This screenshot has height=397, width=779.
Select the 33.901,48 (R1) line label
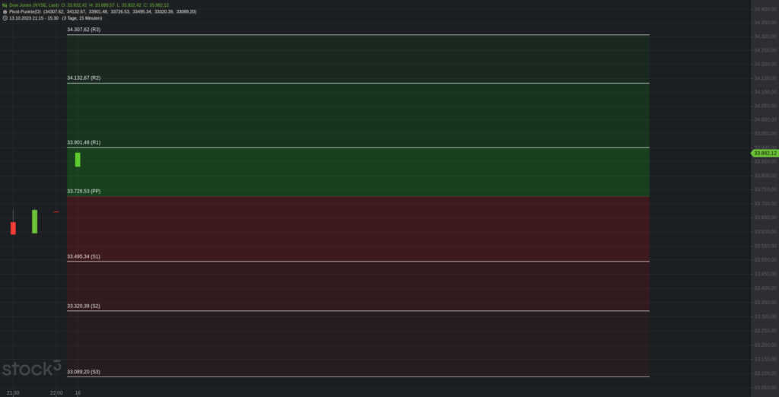click(84, 143)
